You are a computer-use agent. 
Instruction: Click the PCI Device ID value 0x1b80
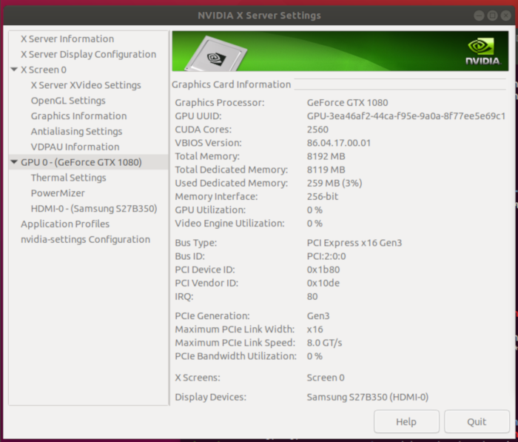click(323, 269)
